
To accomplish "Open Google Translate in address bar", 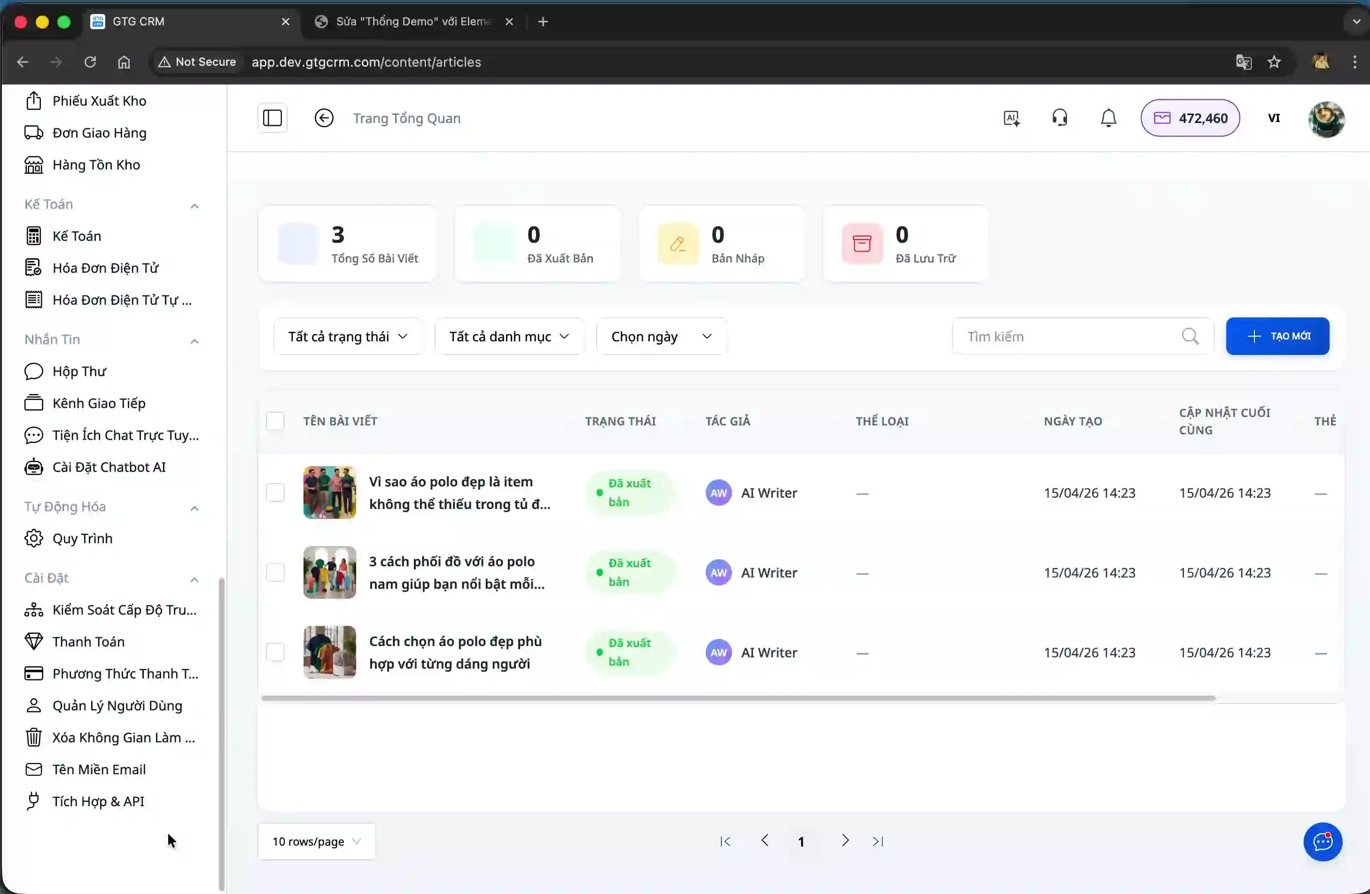I will 1244,62.
